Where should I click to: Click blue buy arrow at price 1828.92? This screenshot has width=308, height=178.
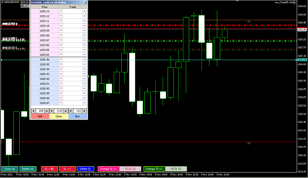(84, 79)
